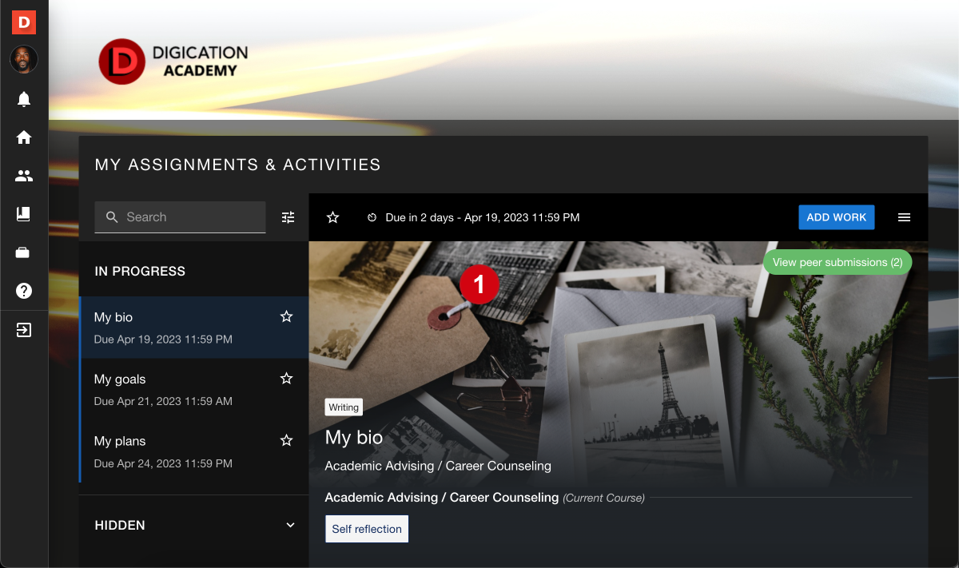This screenshot has width=959, height=568.
Task: Open the People icon in sidebar
Action: pyautogui.click(x=24, y=176)
